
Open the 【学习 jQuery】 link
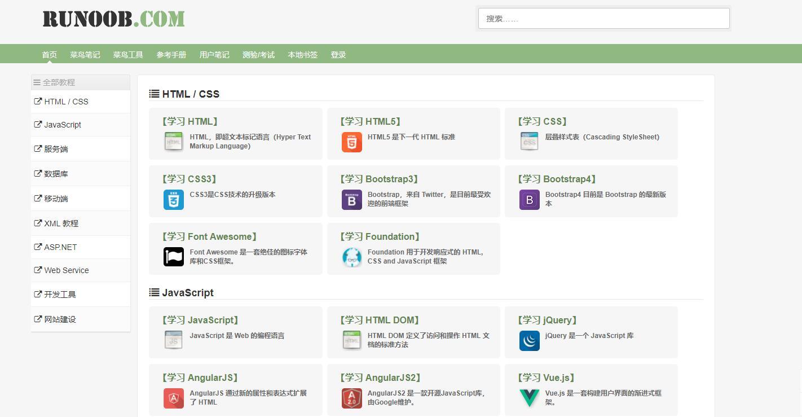(547, 320)
